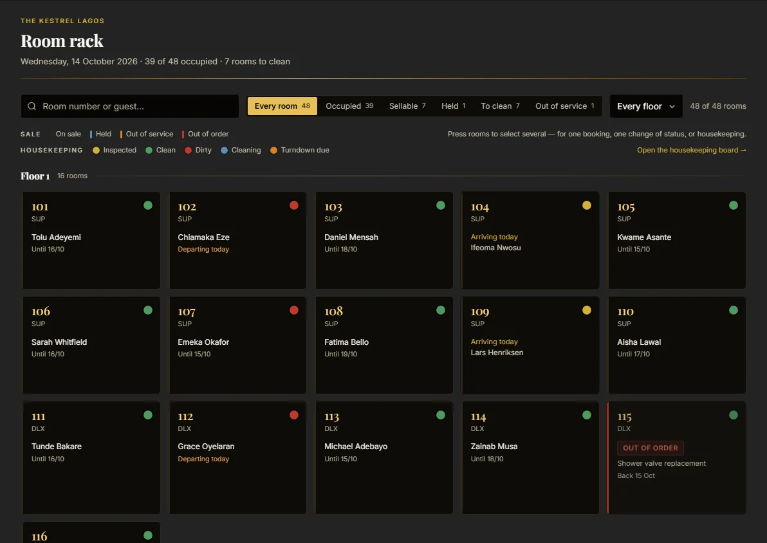Screen dimensions: 767x543
Task: Open the Every floor dropdown
Action: point(646,106)
